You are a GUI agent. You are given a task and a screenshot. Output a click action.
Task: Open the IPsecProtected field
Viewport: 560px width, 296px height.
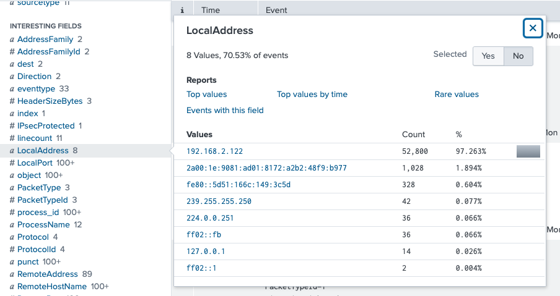[46, 125]
